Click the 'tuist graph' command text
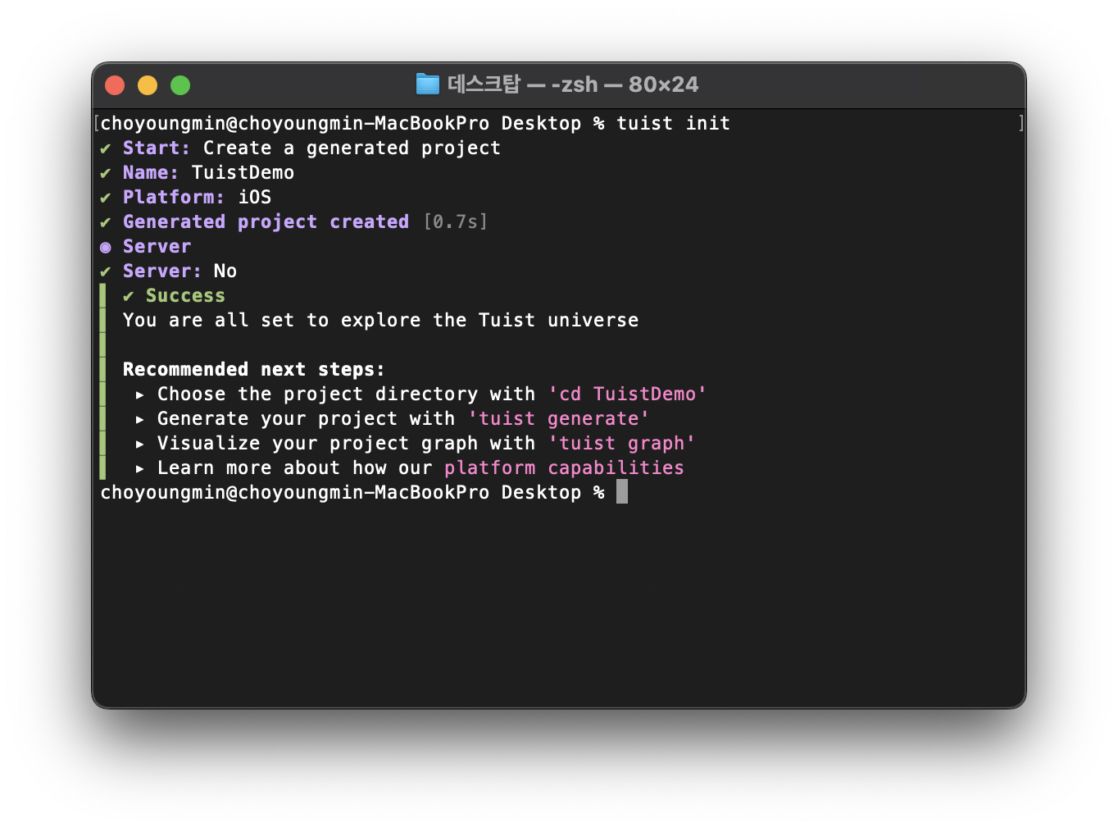Screen dimensions: 1118x830 point(621,443)
